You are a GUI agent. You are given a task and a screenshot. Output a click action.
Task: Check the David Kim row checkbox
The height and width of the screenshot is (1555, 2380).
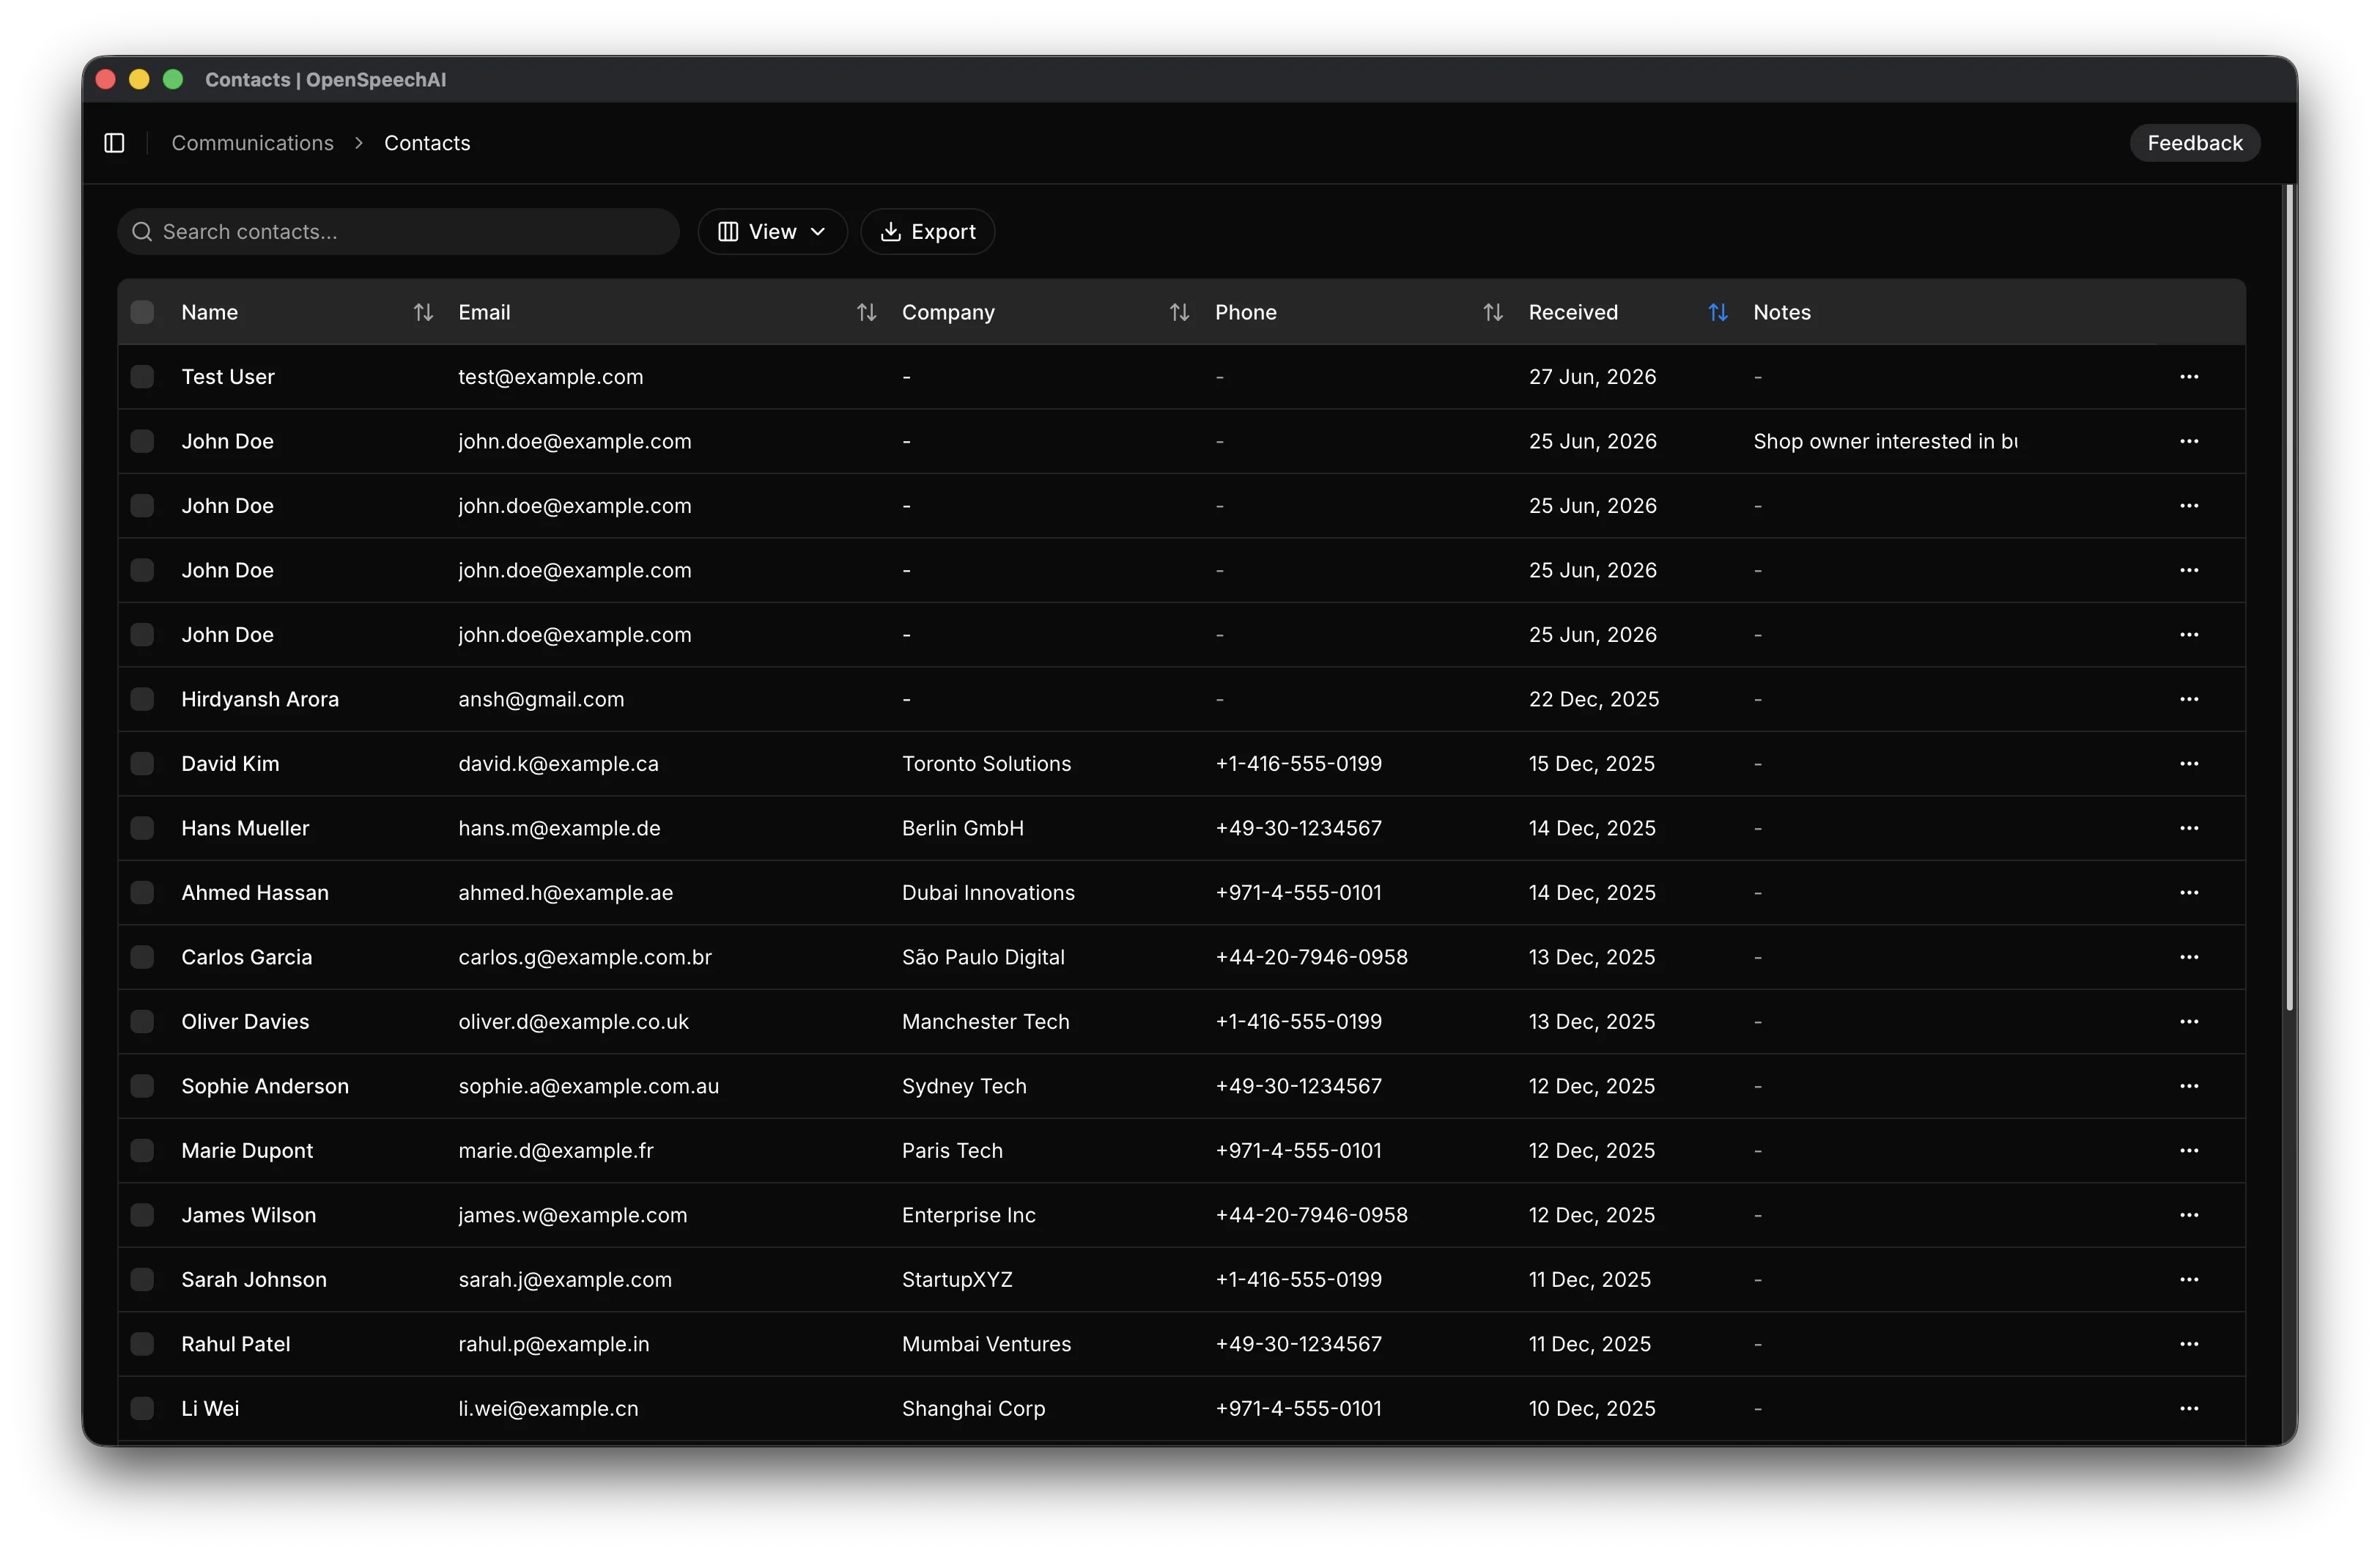[x=142, y=764]
